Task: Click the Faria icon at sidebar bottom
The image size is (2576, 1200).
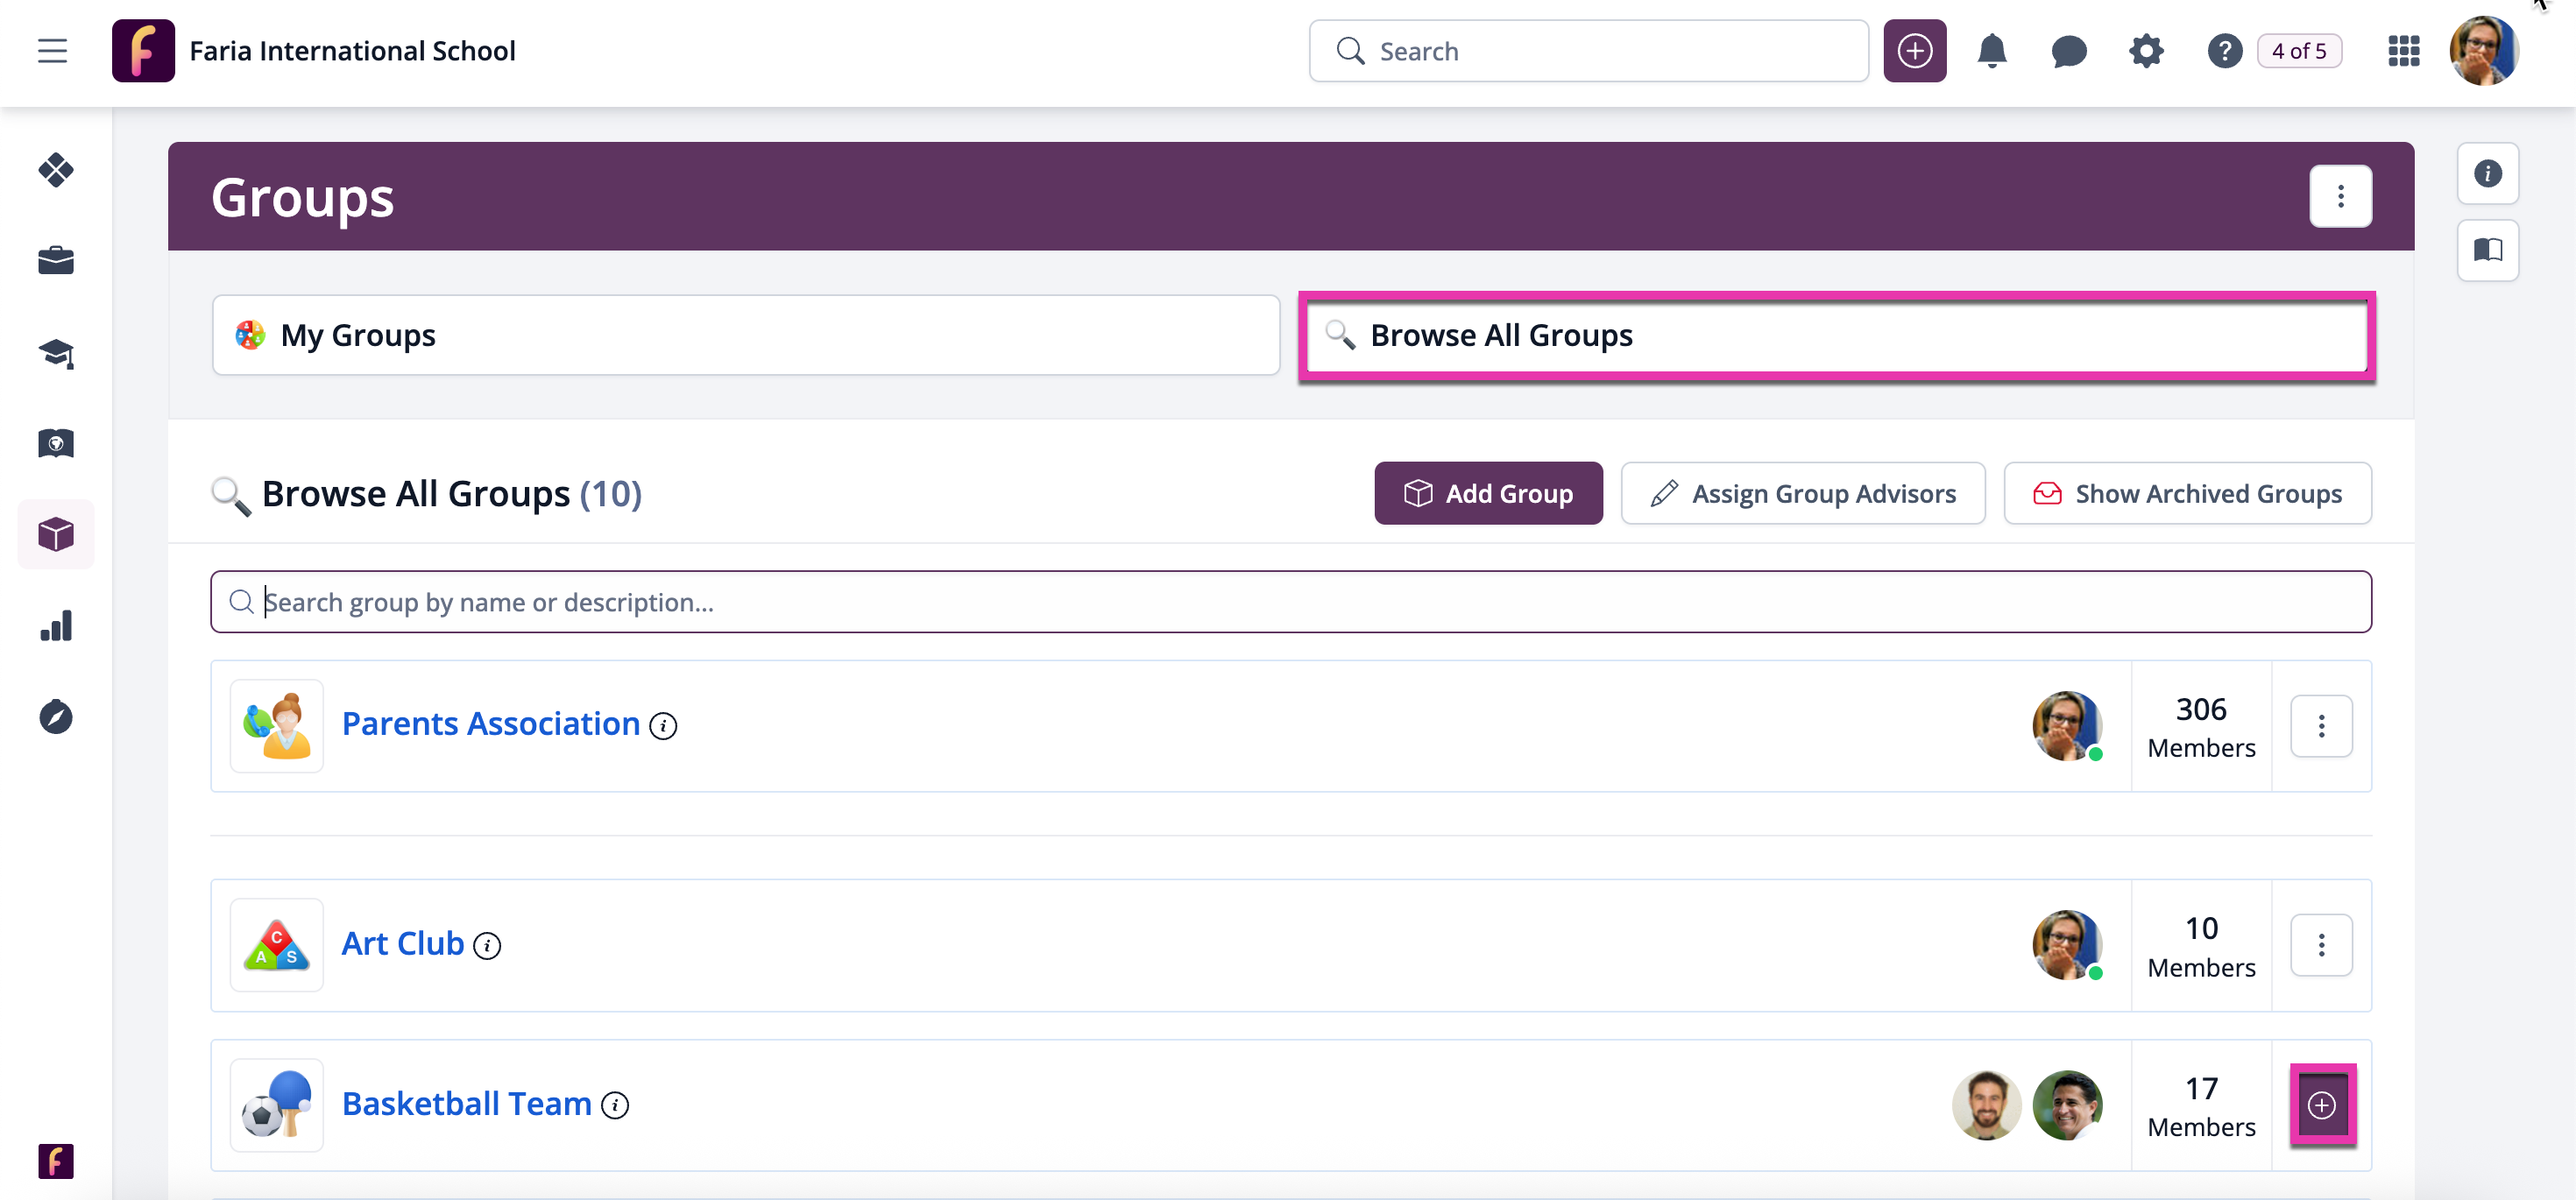Action: click(x=56, y=1161)
